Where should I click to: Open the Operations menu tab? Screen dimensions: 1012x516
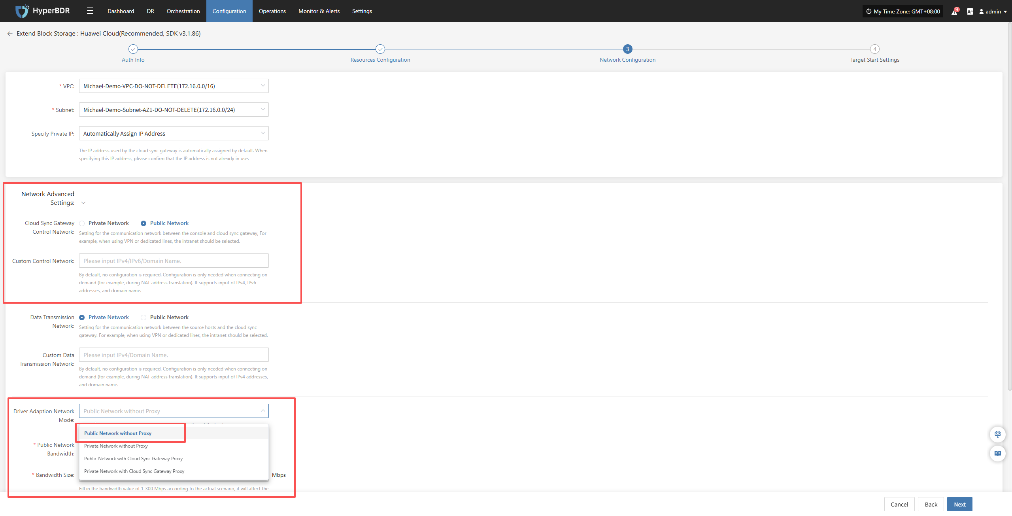pos(272,11)
